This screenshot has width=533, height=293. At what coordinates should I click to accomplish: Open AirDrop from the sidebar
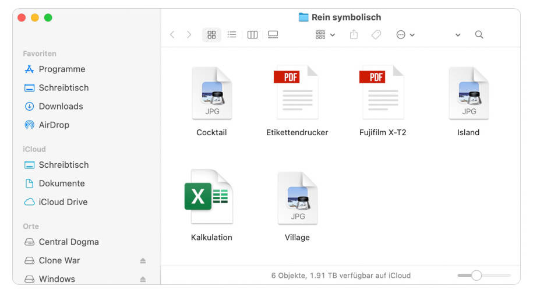tap(54, 125)
